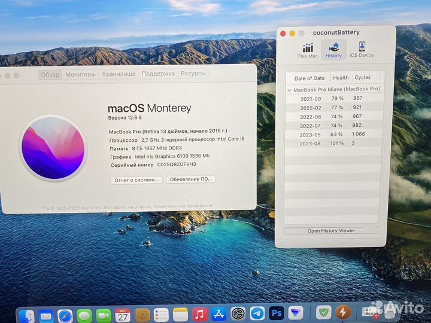
Task: Click the Отчет о системе... button
Action: (136, 180)
